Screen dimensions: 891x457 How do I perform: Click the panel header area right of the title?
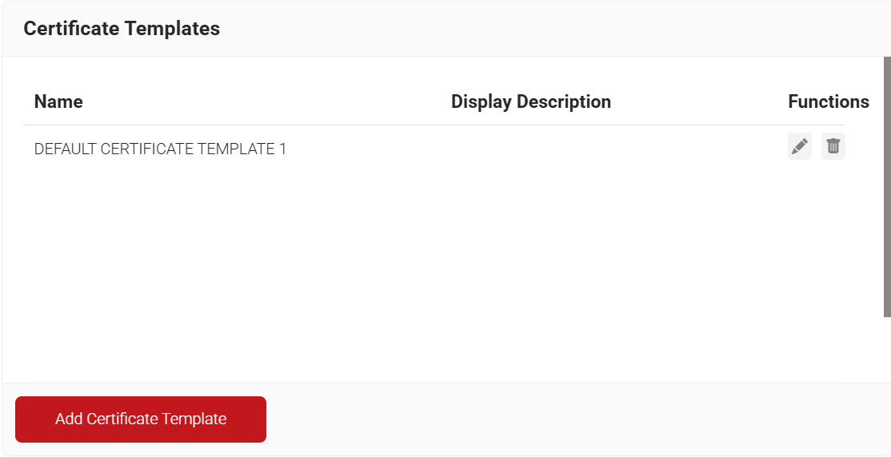point(560,29)
